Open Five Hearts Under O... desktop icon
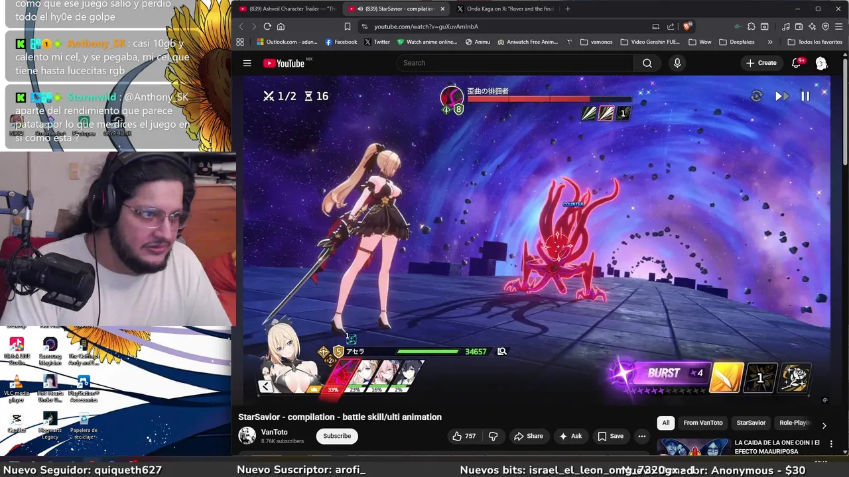Image resolution: width=849 pixels, height=477 pixels. click(x=50, y=388)
